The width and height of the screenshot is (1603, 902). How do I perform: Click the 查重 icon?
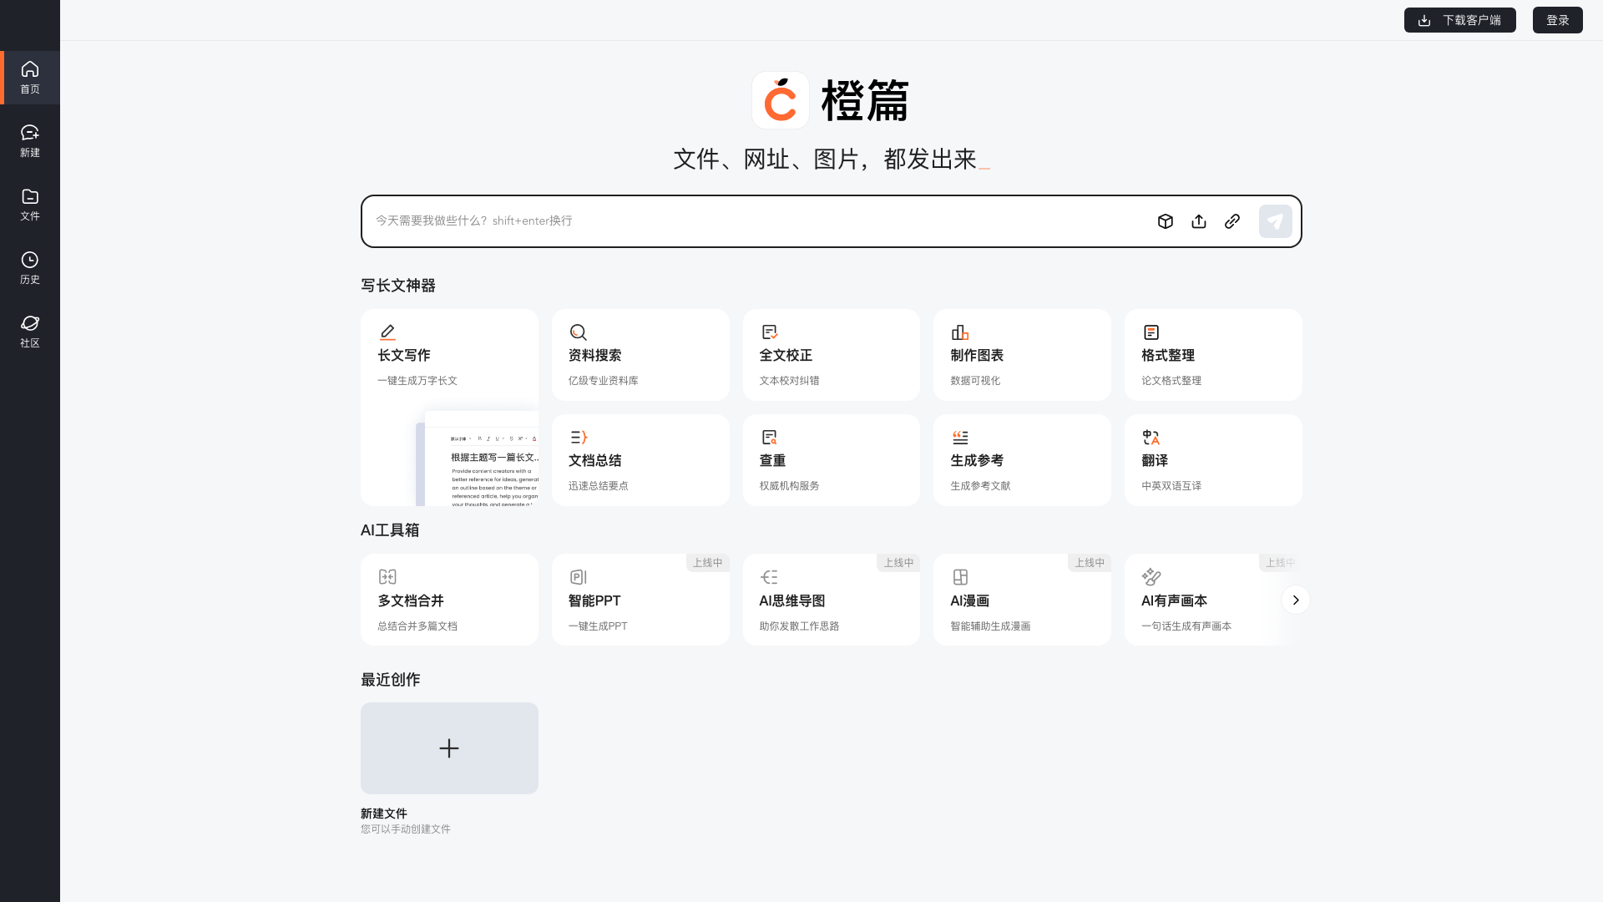coord(769,438)
